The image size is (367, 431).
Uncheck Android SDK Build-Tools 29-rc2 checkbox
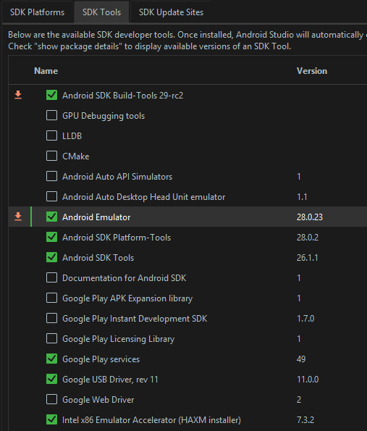[x=51, y=95]
